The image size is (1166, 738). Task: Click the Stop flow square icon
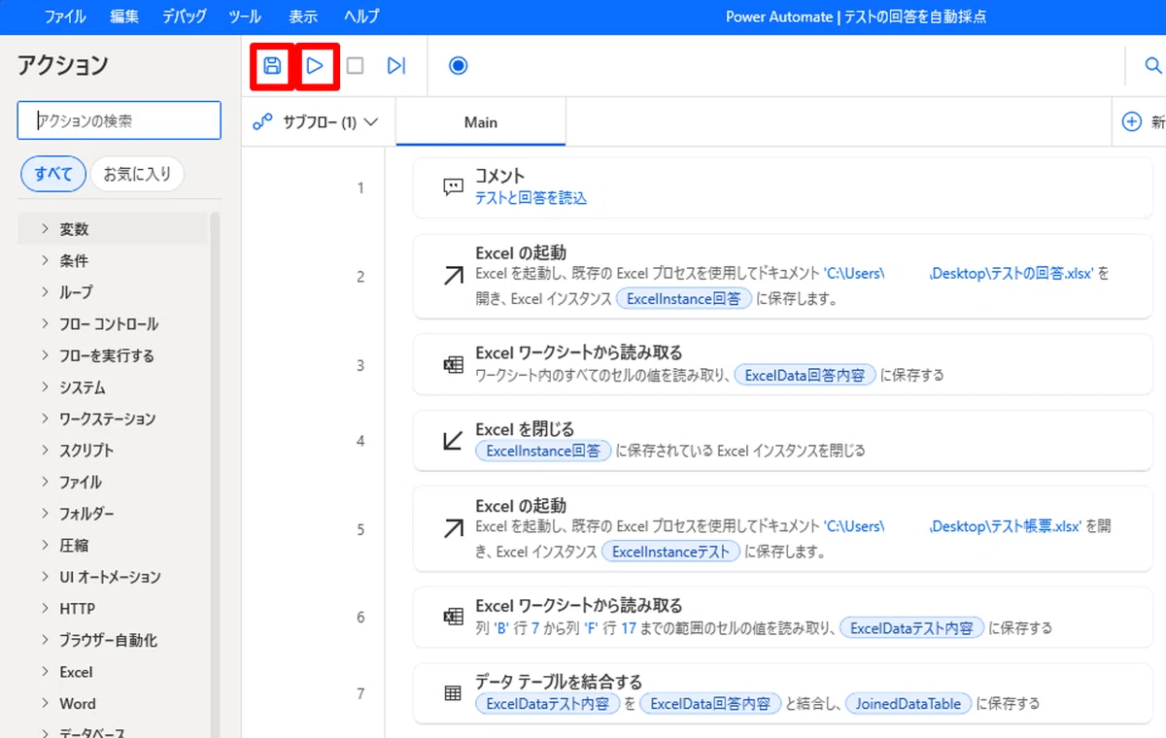point(356,66)
